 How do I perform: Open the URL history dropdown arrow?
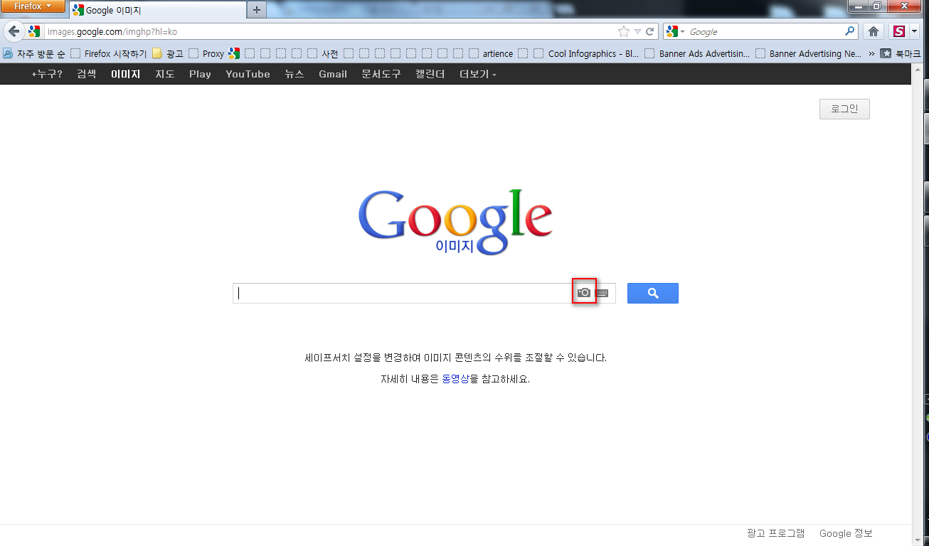[x=637, y=31]
